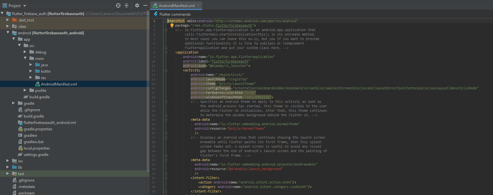Viewport: 493px width, 195px height.
Task: Click package name roma.studio.flutterfirebaseauth
Action: 222,25
